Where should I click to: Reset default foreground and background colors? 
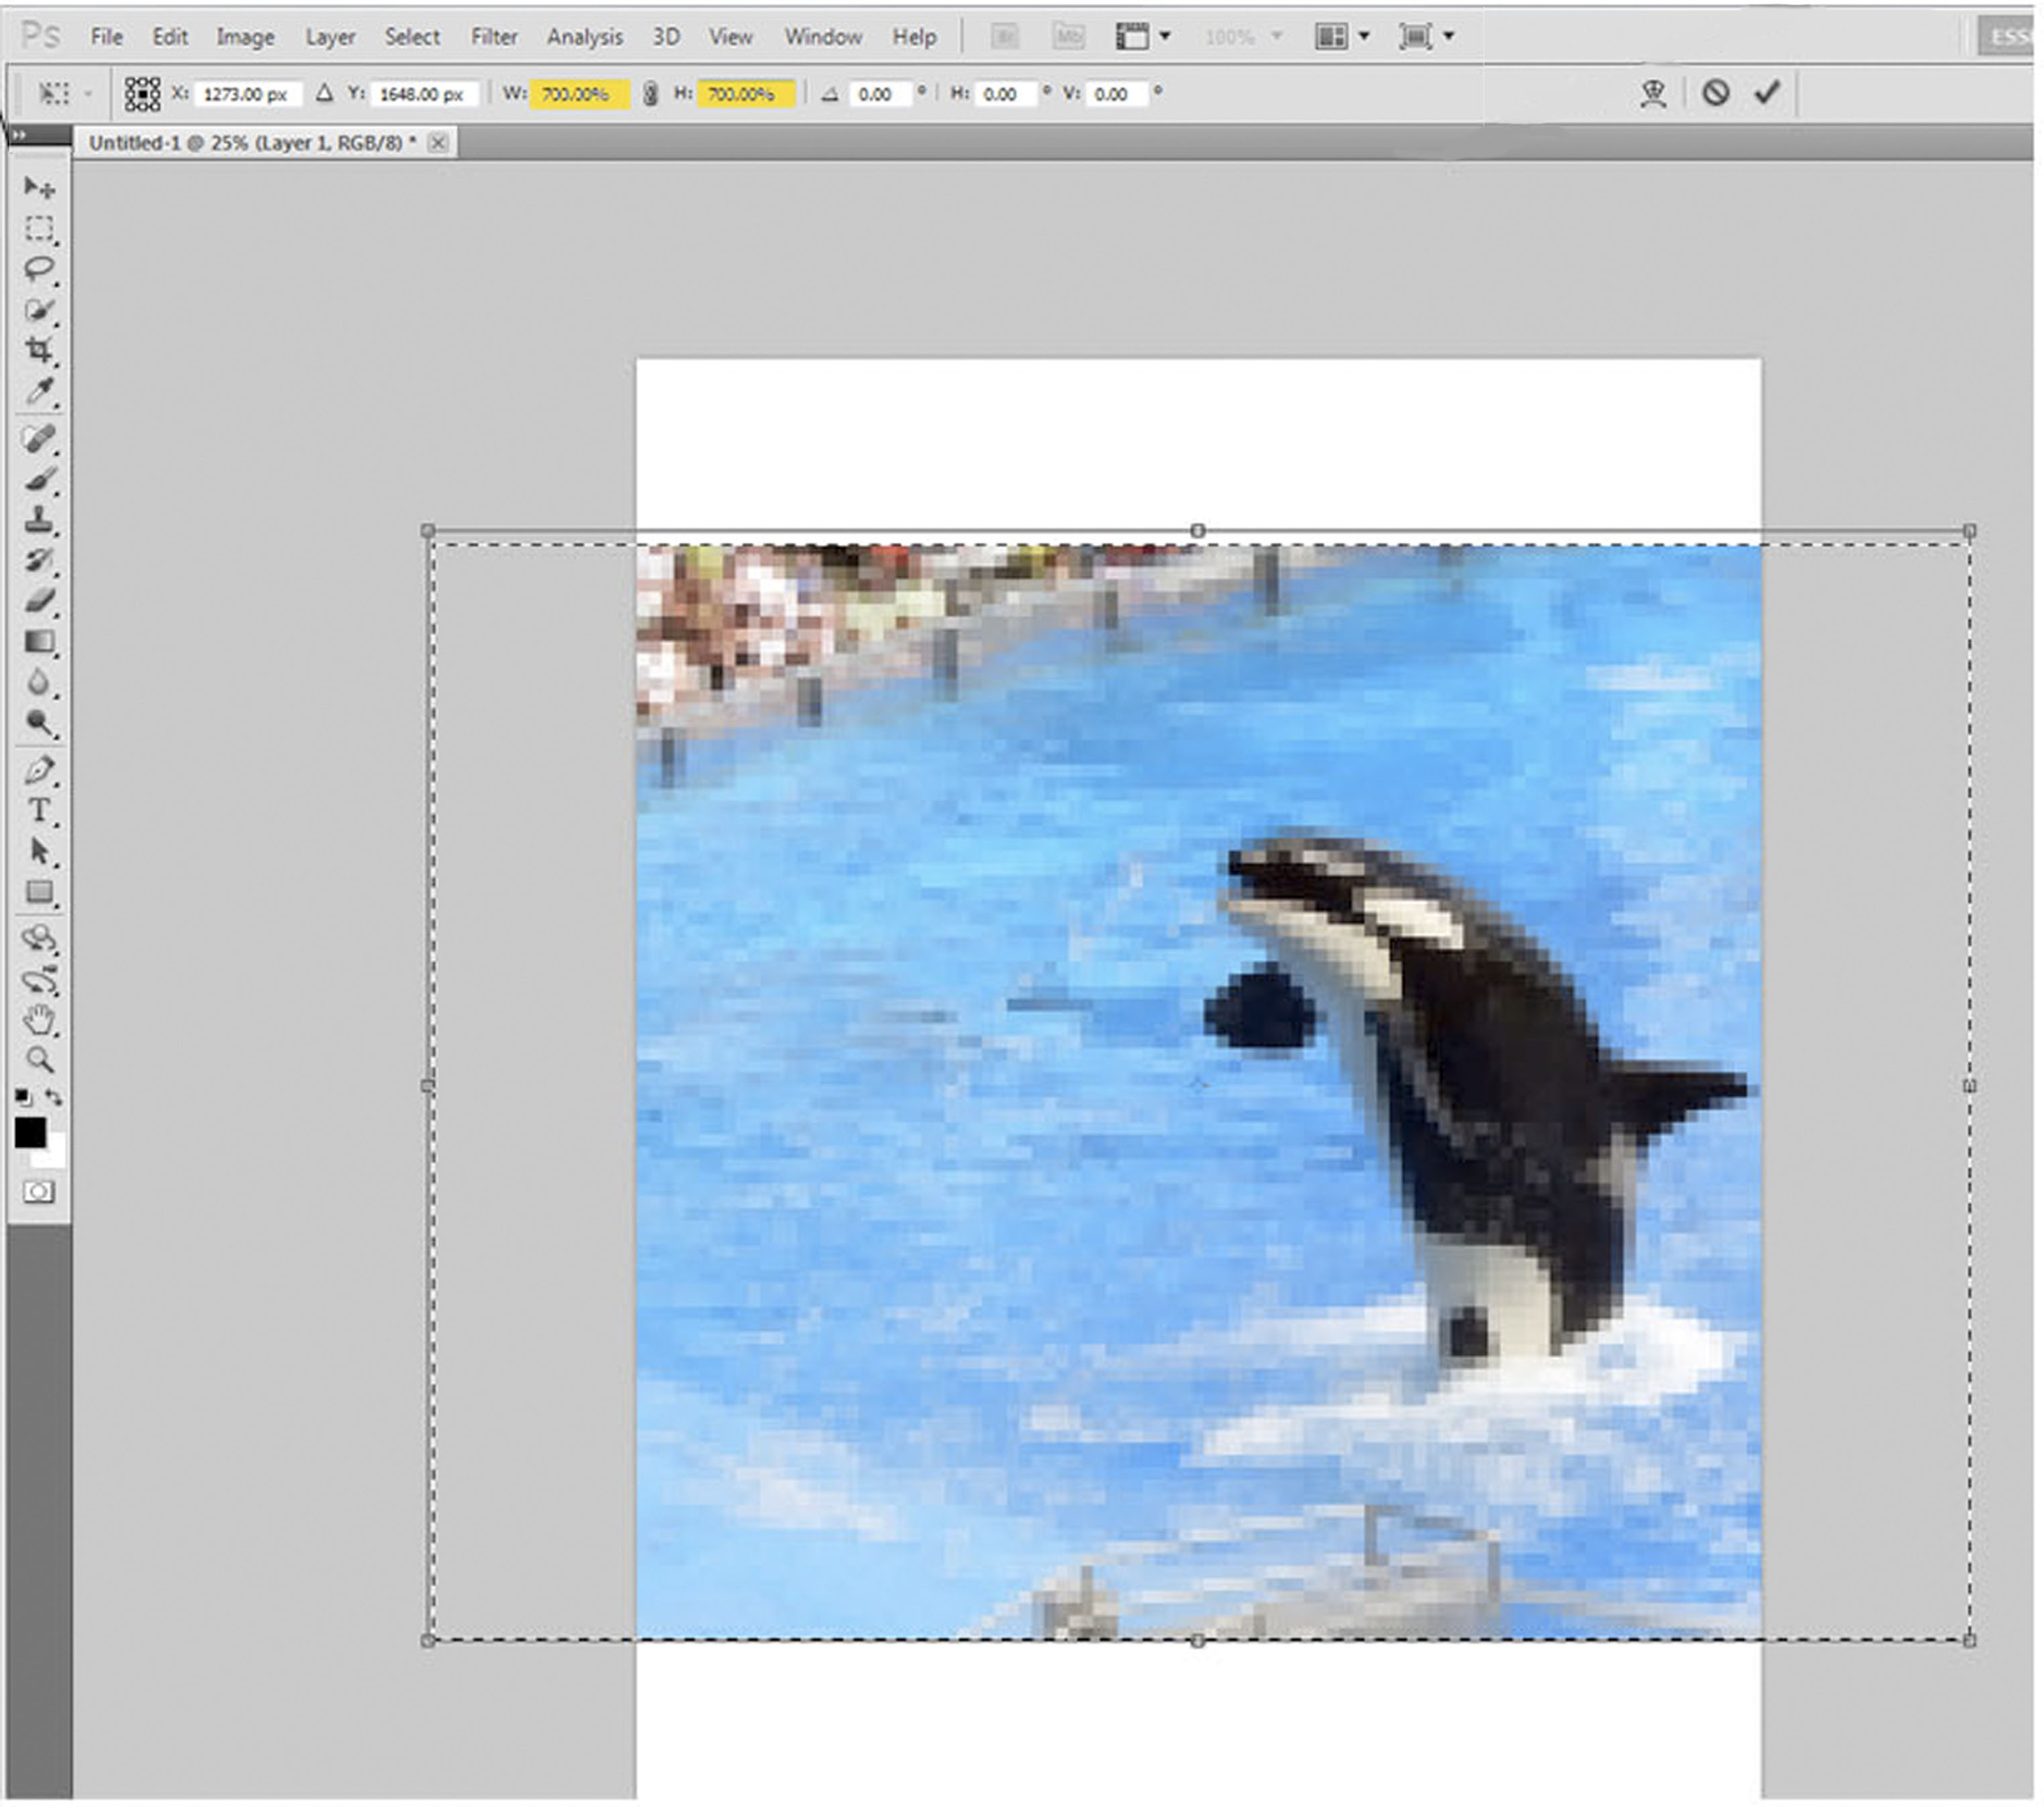[x=23, y=1097]
